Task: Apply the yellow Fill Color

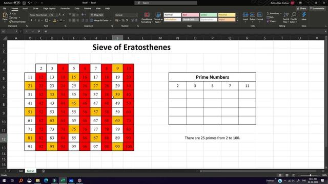Action: (x=55, y=20)
